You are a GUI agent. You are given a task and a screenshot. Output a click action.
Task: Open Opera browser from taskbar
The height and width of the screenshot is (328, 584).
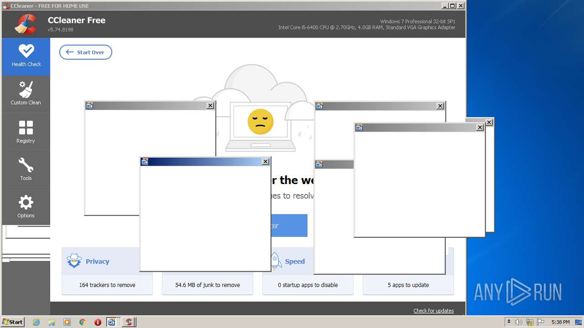click(x=98, y=322)
